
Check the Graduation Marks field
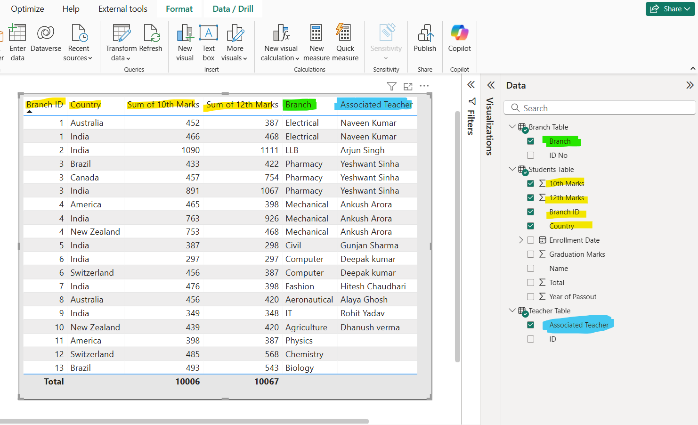pos(531,254)
